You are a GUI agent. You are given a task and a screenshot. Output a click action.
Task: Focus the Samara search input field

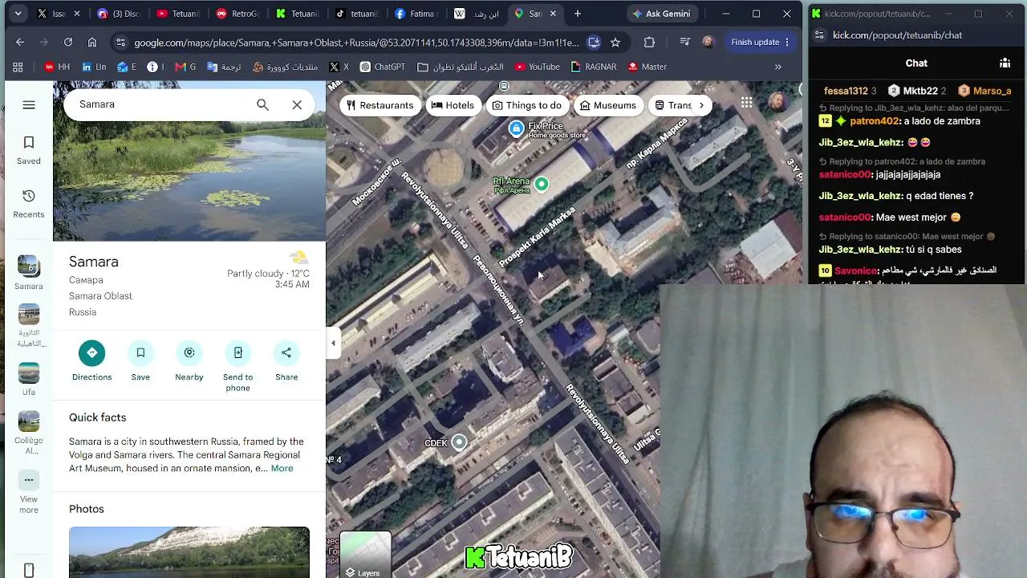[x=160, y=104]
